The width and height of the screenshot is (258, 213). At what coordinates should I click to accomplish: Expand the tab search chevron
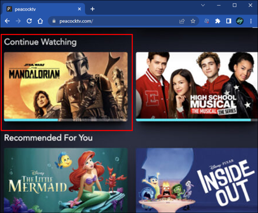coord(203,5)
